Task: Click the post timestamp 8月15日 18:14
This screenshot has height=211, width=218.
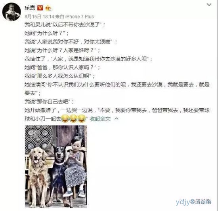Action: pyautogui.click(x=39, y=17)
